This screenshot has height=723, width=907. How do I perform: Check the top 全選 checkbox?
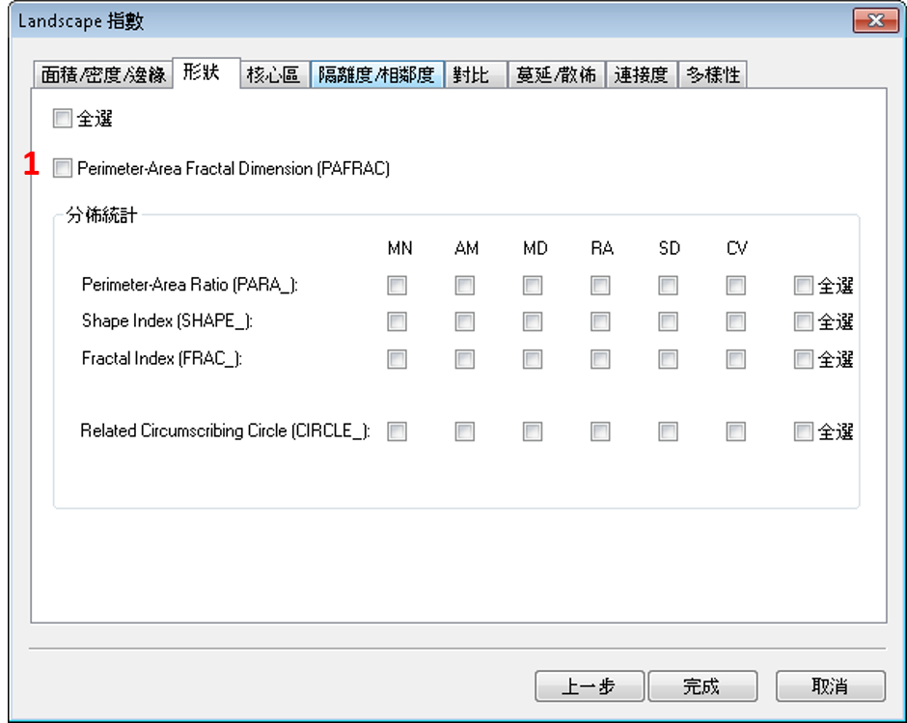[62, 118]
